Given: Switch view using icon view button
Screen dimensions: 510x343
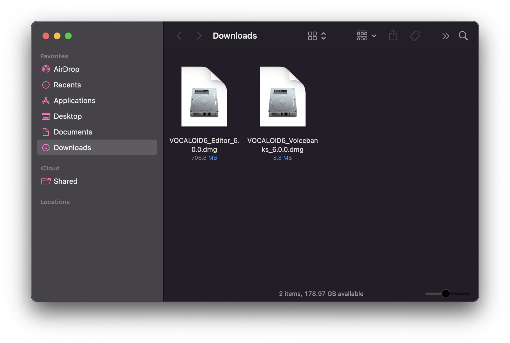Looking at the screenshot, I should coord(317,36).
